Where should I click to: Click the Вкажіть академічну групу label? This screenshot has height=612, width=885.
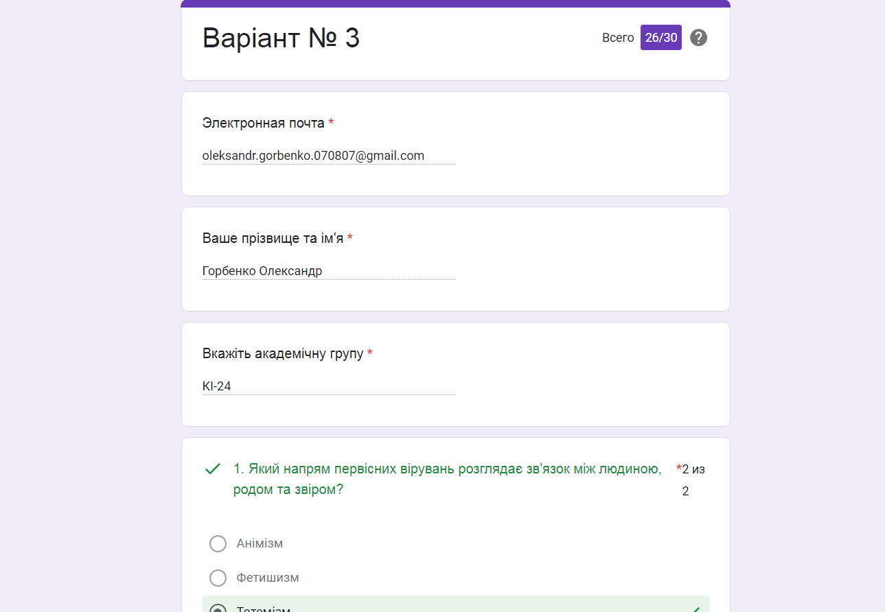(282, 353)
